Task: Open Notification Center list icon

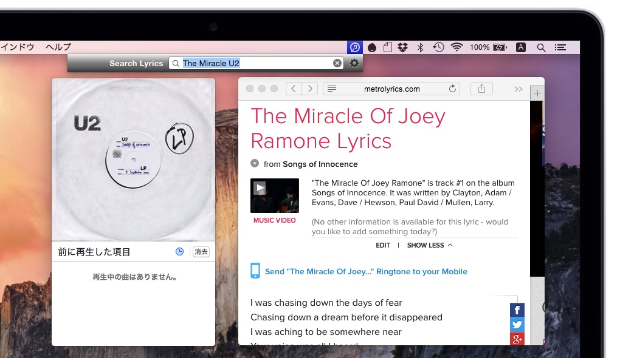Action: tap(560, 47)
